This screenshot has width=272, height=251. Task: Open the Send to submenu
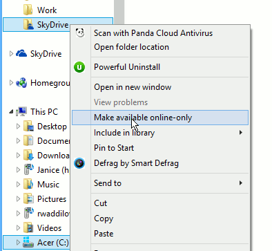point(160,183)
